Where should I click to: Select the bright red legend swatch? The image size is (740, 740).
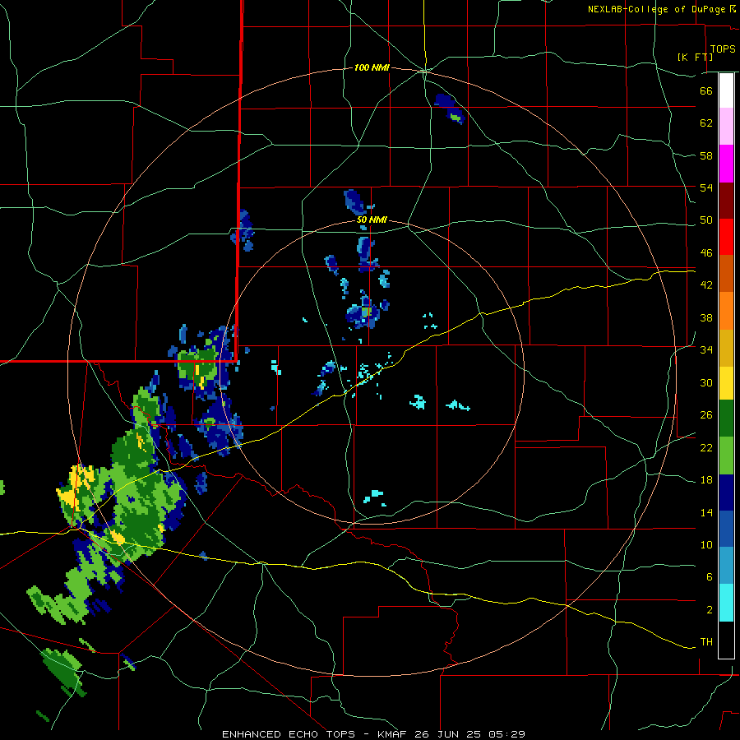coord(726,237)
